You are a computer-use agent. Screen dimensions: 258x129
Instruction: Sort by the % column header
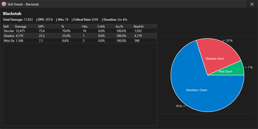pos(62,27)
